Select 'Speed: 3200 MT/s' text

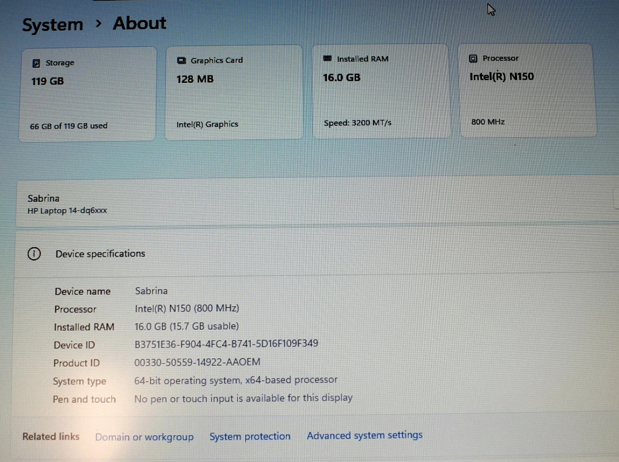(357, 123)
